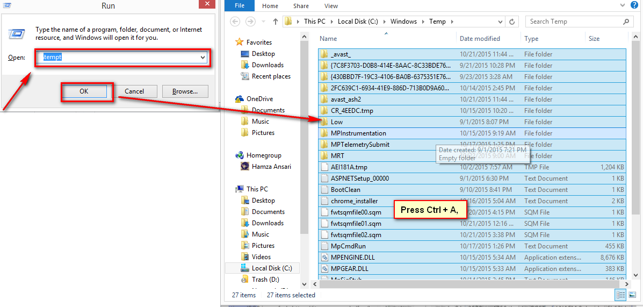The height and width of the screenshot is (307, 643).
Task: Select the BootClean text file icon
Action: pos(324,190)
